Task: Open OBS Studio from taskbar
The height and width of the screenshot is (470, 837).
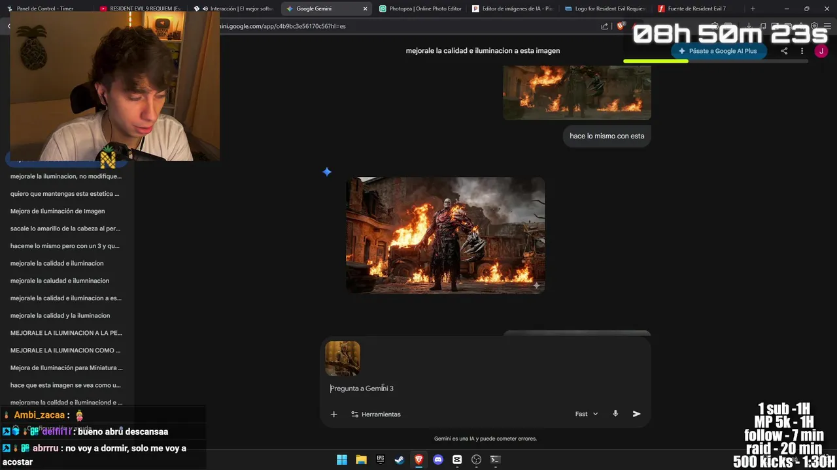Action: [477, 460]
